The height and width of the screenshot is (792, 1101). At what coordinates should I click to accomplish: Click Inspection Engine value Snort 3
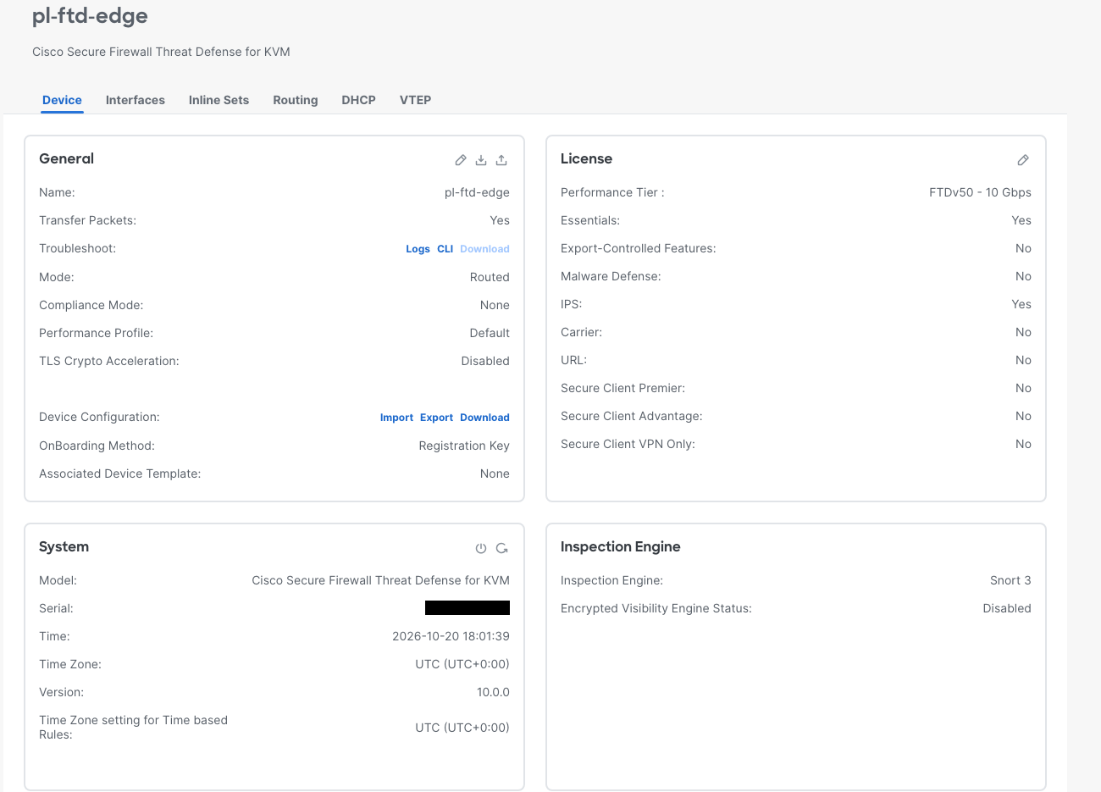pos(1010,580)
